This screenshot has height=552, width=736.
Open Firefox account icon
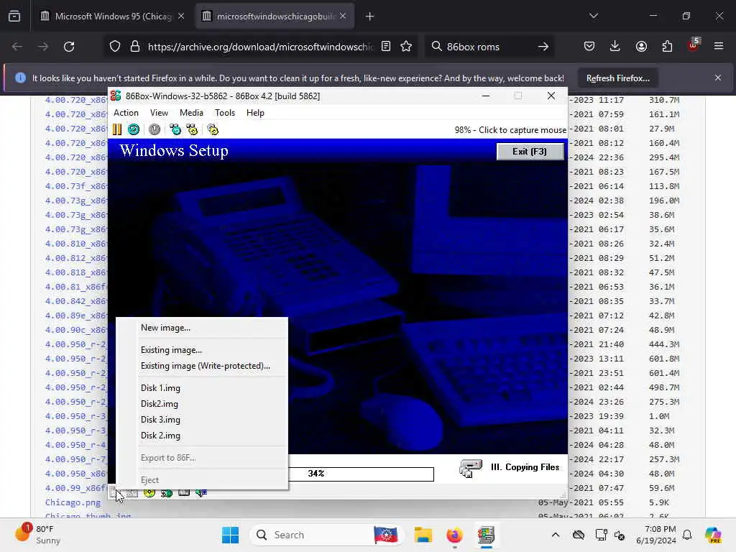641,46
